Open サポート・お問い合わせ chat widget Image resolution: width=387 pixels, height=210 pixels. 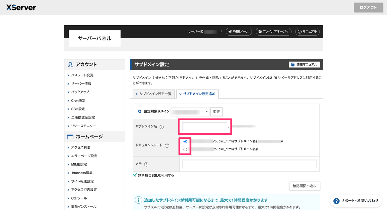pyautogui.click(x=356, y=201)
